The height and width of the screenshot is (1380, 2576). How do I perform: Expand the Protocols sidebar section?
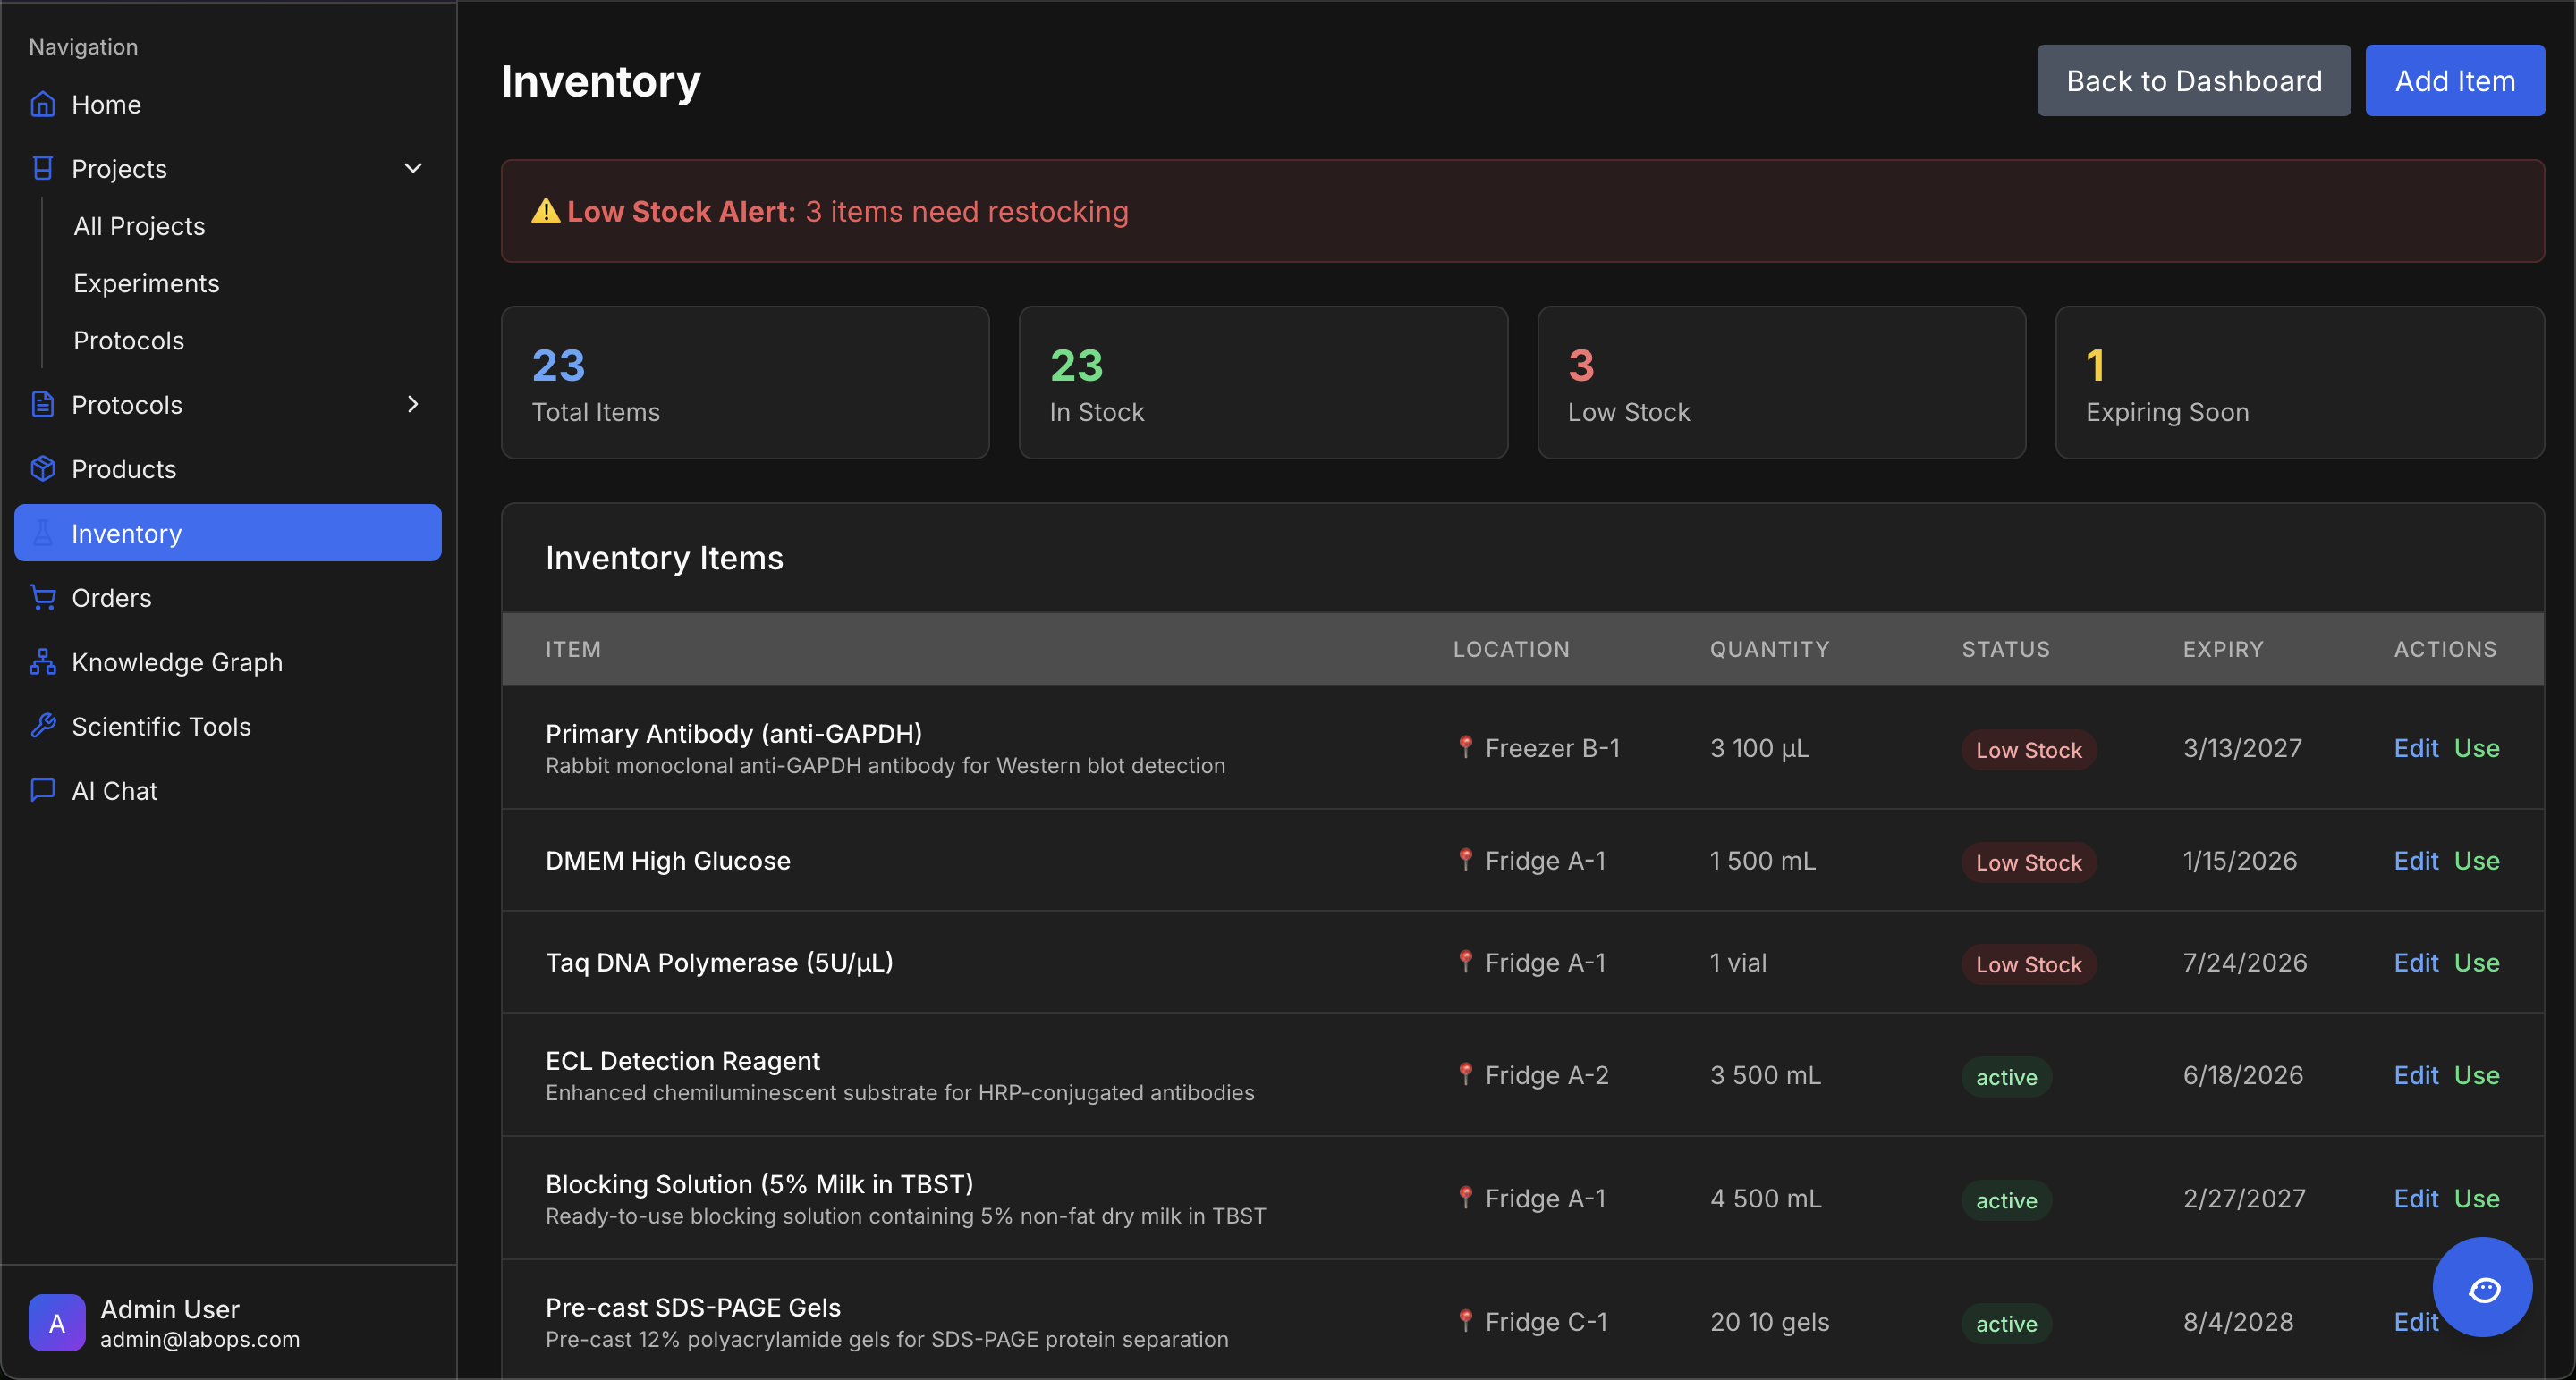[412, 404]
